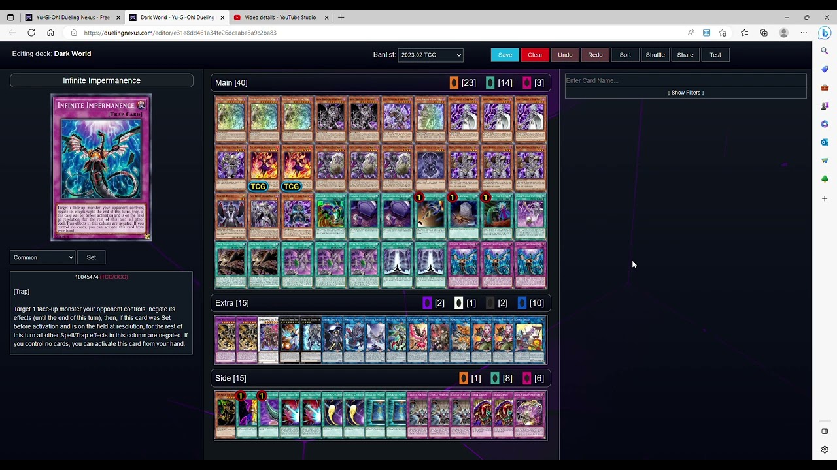Add this page to favorites
This screenshot has width=837, height=470.
[723, 33]
